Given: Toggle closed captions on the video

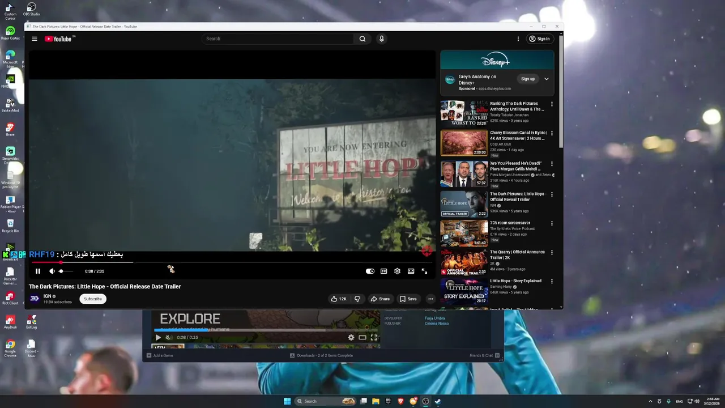Looking at the screenshot, I should point(383,271).
